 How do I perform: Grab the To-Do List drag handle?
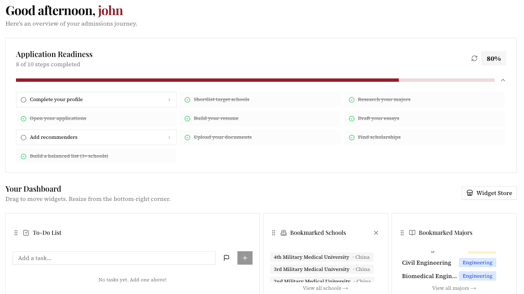16,233
